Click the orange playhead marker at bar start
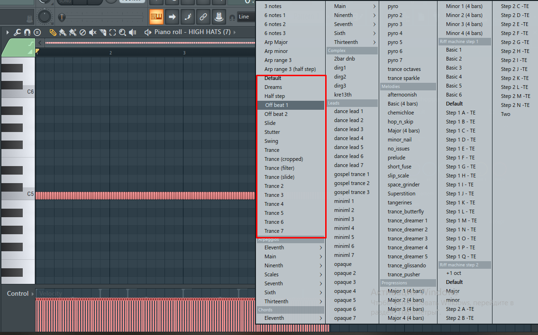 (x=37, y=52)
